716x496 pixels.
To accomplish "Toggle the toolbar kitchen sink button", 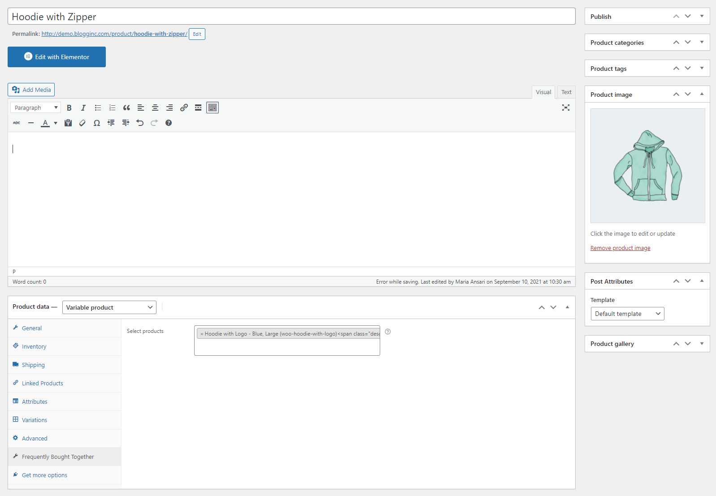I will 213,108.
